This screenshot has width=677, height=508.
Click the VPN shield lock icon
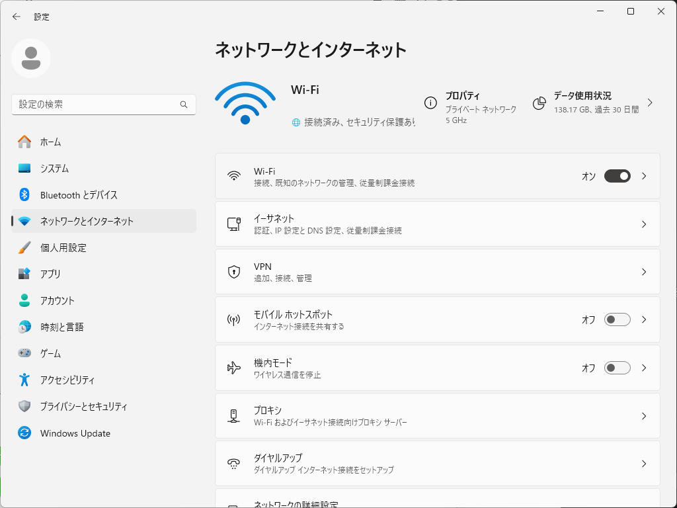coord(234,272)
